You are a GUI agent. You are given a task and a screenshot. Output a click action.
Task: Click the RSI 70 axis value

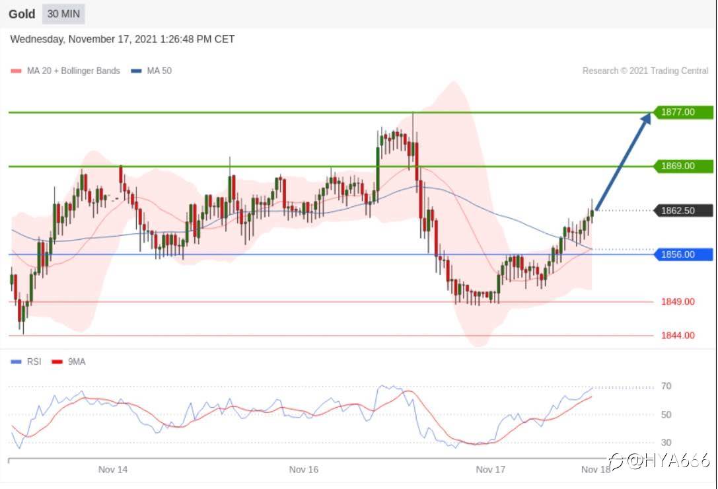(x=666, y=387)
